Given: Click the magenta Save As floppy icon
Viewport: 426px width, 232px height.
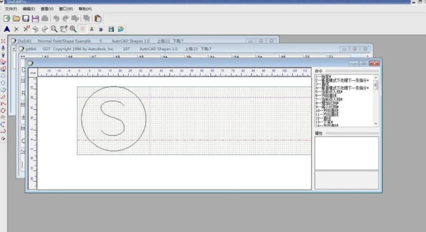Looking at the screenshot, I should 35,19.
